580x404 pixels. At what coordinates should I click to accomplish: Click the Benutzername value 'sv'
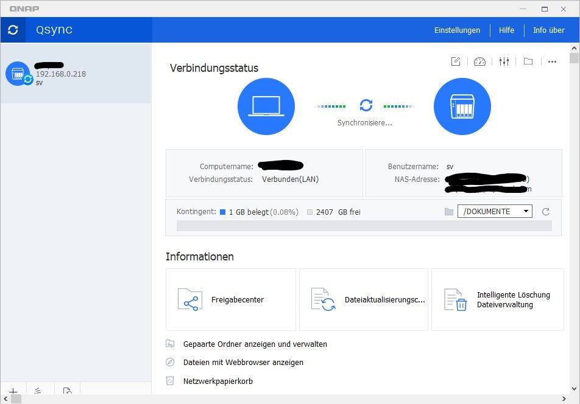click(x=450, y=167)
